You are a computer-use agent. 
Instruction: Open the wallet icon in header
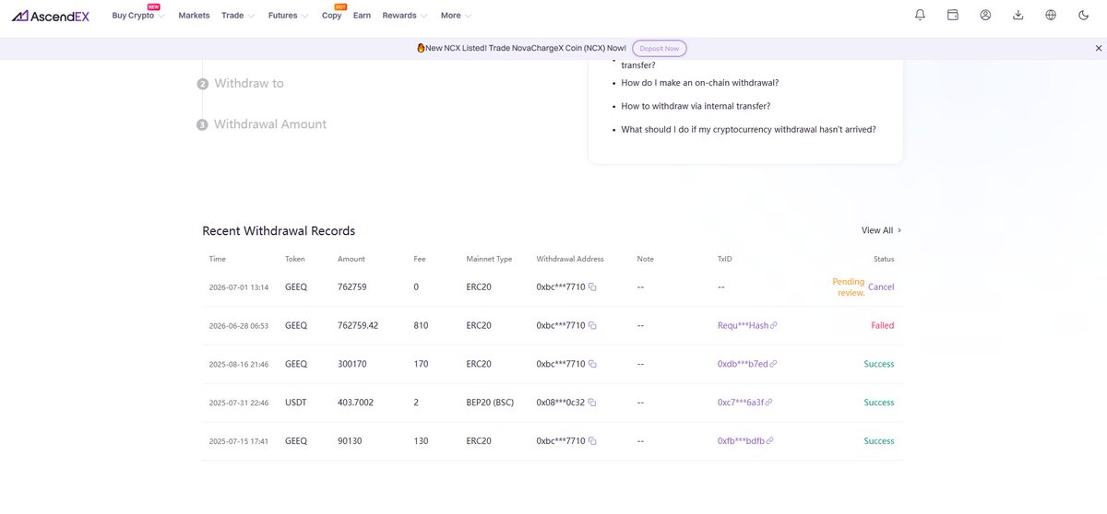point(953,15)
